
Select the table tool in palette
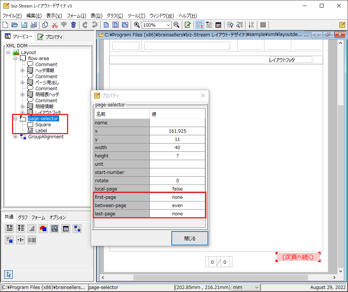point(66,228)
